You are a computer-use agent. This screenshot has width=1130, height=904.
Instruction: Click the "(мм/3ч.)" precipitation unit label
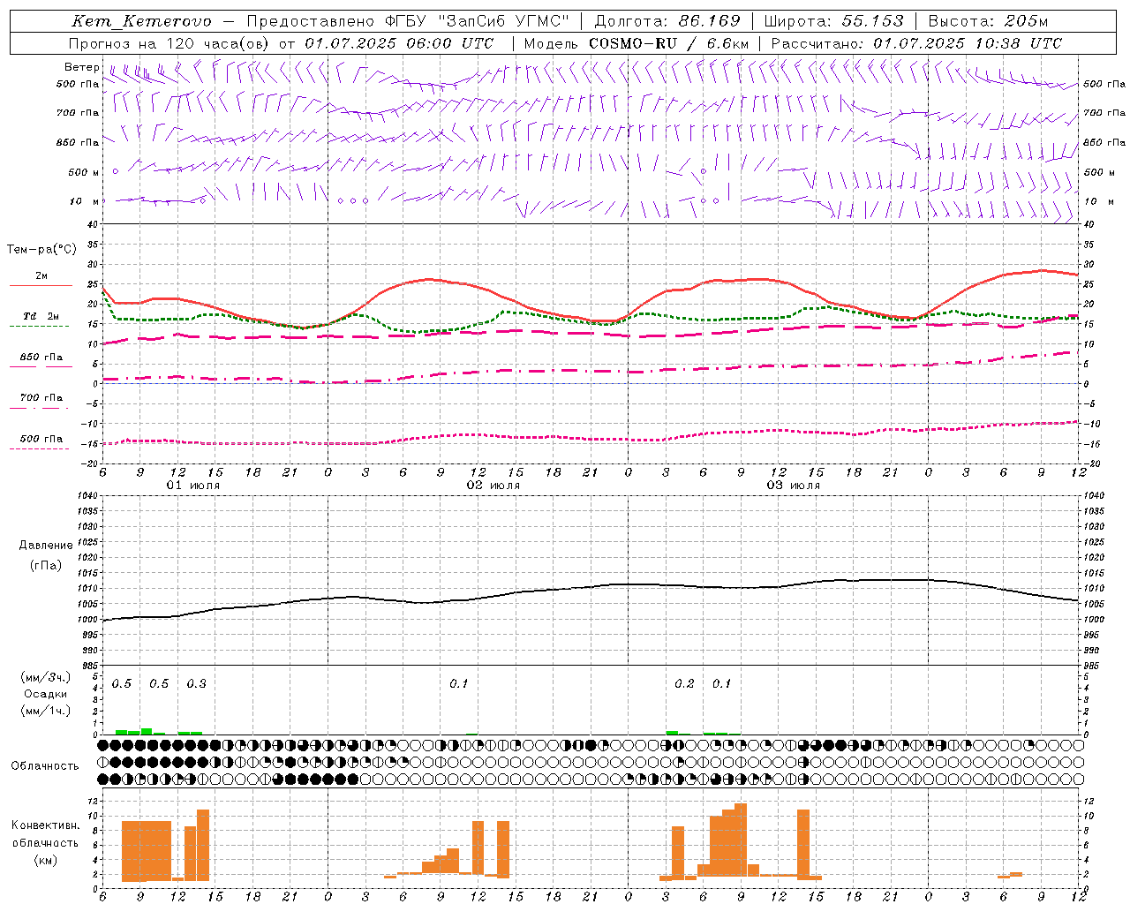point(46,677)
